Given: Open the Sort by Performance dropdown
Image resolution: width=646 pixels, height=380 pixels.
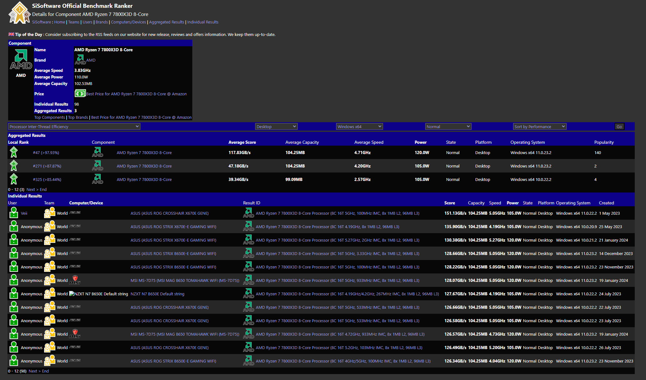Looking at the screenshot, I should [x=540, y=126].
